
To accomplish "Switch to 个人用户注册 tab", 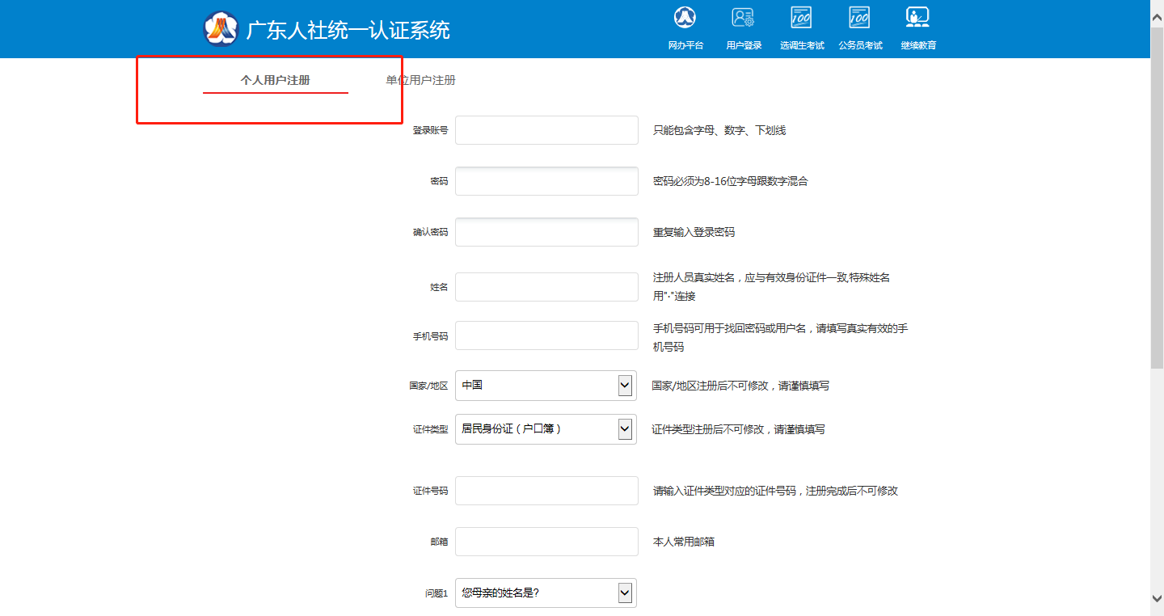I will 275,81.
